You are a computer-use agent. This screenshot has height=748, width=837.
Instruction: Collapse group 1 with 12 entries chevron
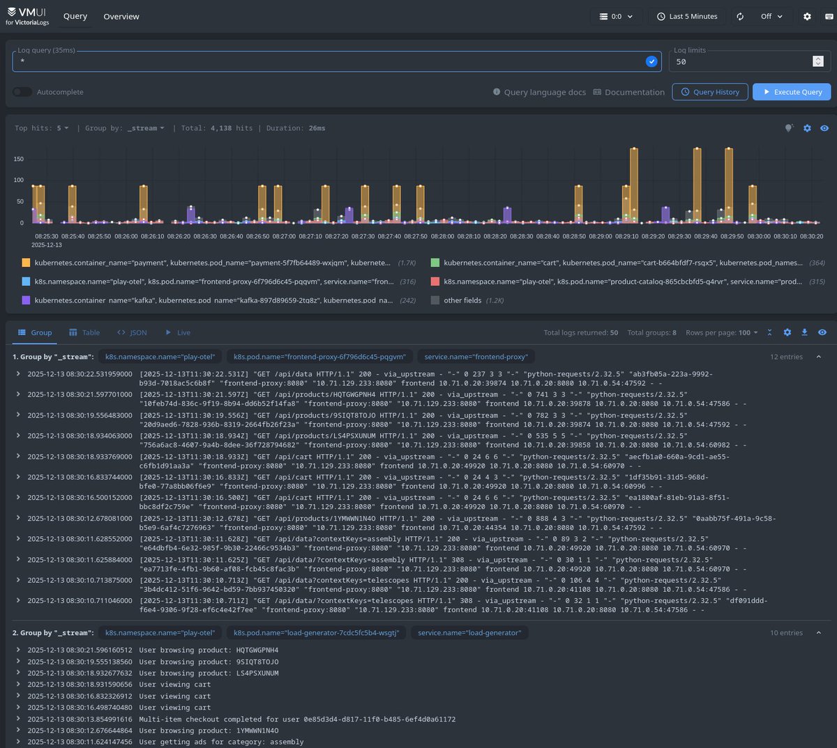click(x=819, y=357)
